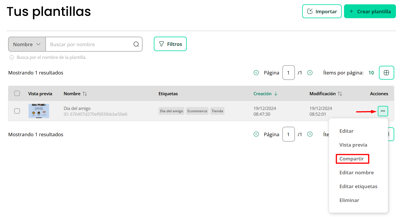Screen dimensions: 400x217
Task: Sort by Modificación column arrows
Action: pos(340,93)
